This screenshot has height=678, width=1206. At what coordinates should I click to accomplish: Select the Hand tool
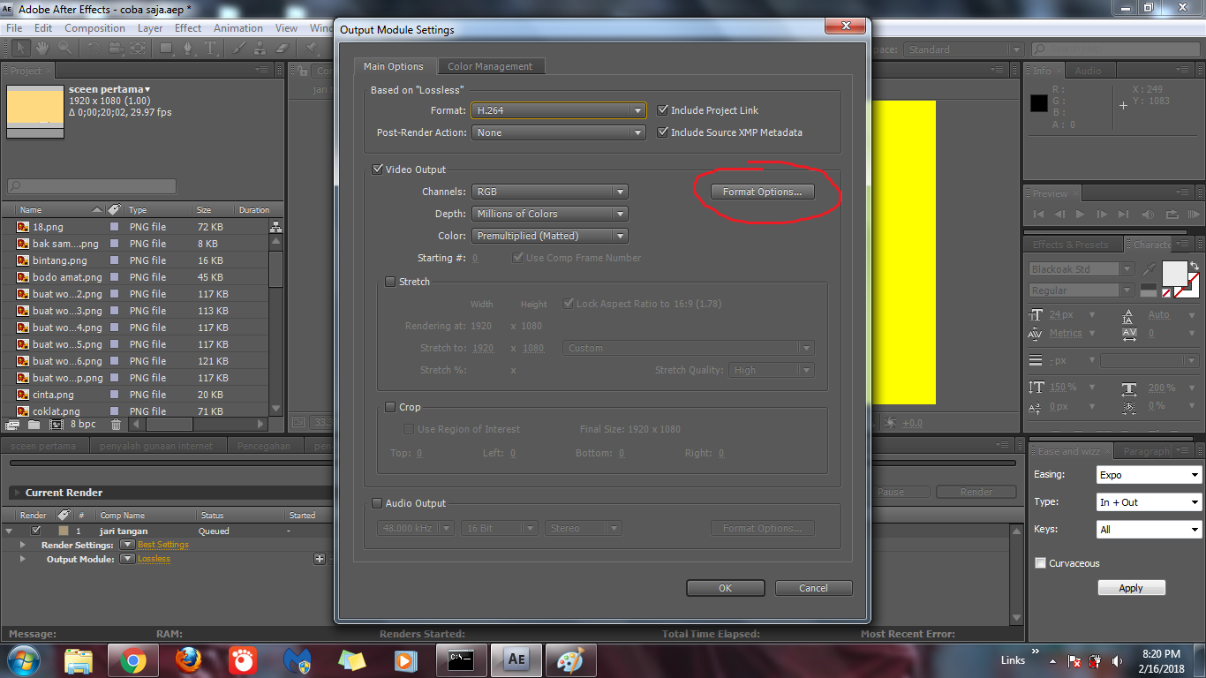pyautogui.click(x=42, y=49)
